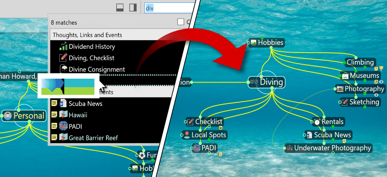
Task: Click the Word icon next to Scuba News result
Action: coord(63,104)
